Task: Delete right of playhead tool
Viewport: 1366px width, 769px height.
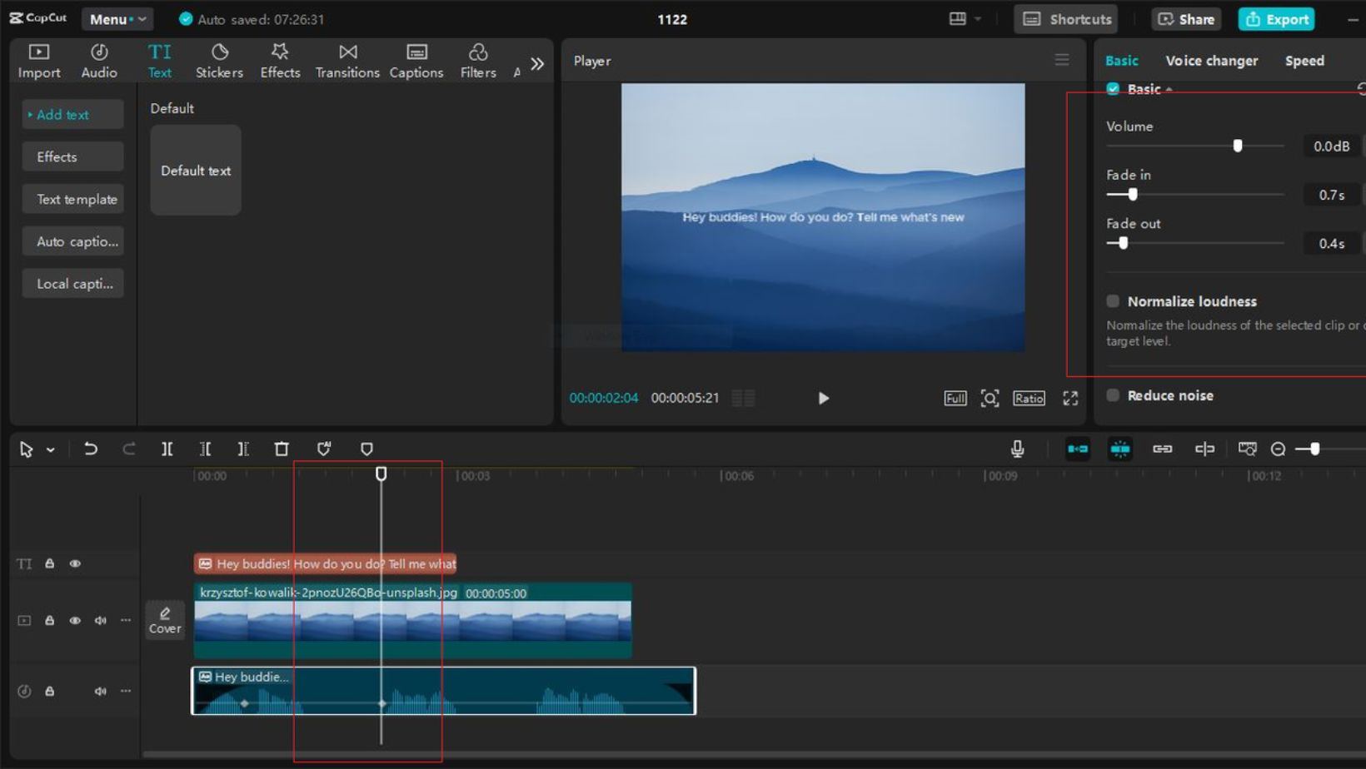Action: pyautogui.click(x=243, y=449)
